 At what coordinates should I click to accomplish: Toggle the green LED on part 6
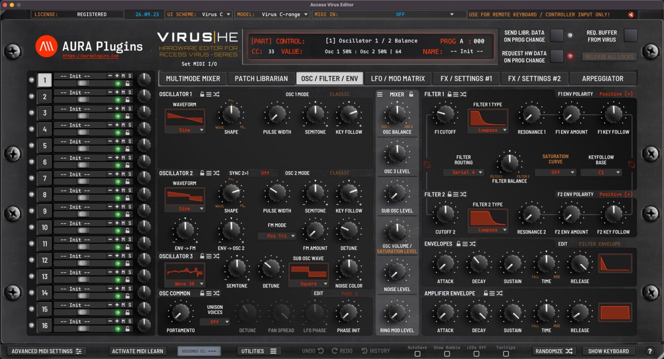(118, 165)
